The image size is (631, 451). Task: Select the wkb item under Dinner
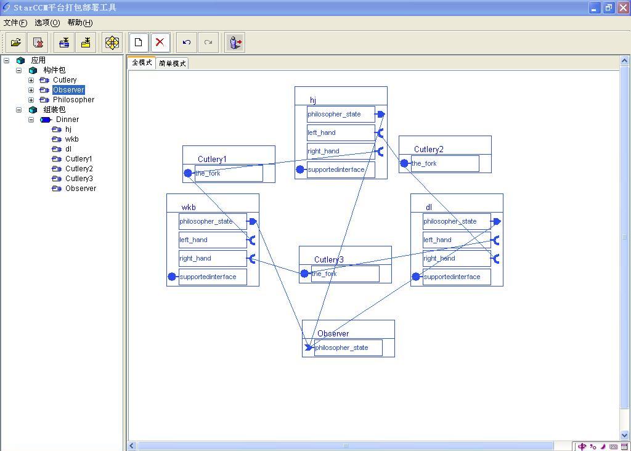pyautogui.click(x=71, y=139)
